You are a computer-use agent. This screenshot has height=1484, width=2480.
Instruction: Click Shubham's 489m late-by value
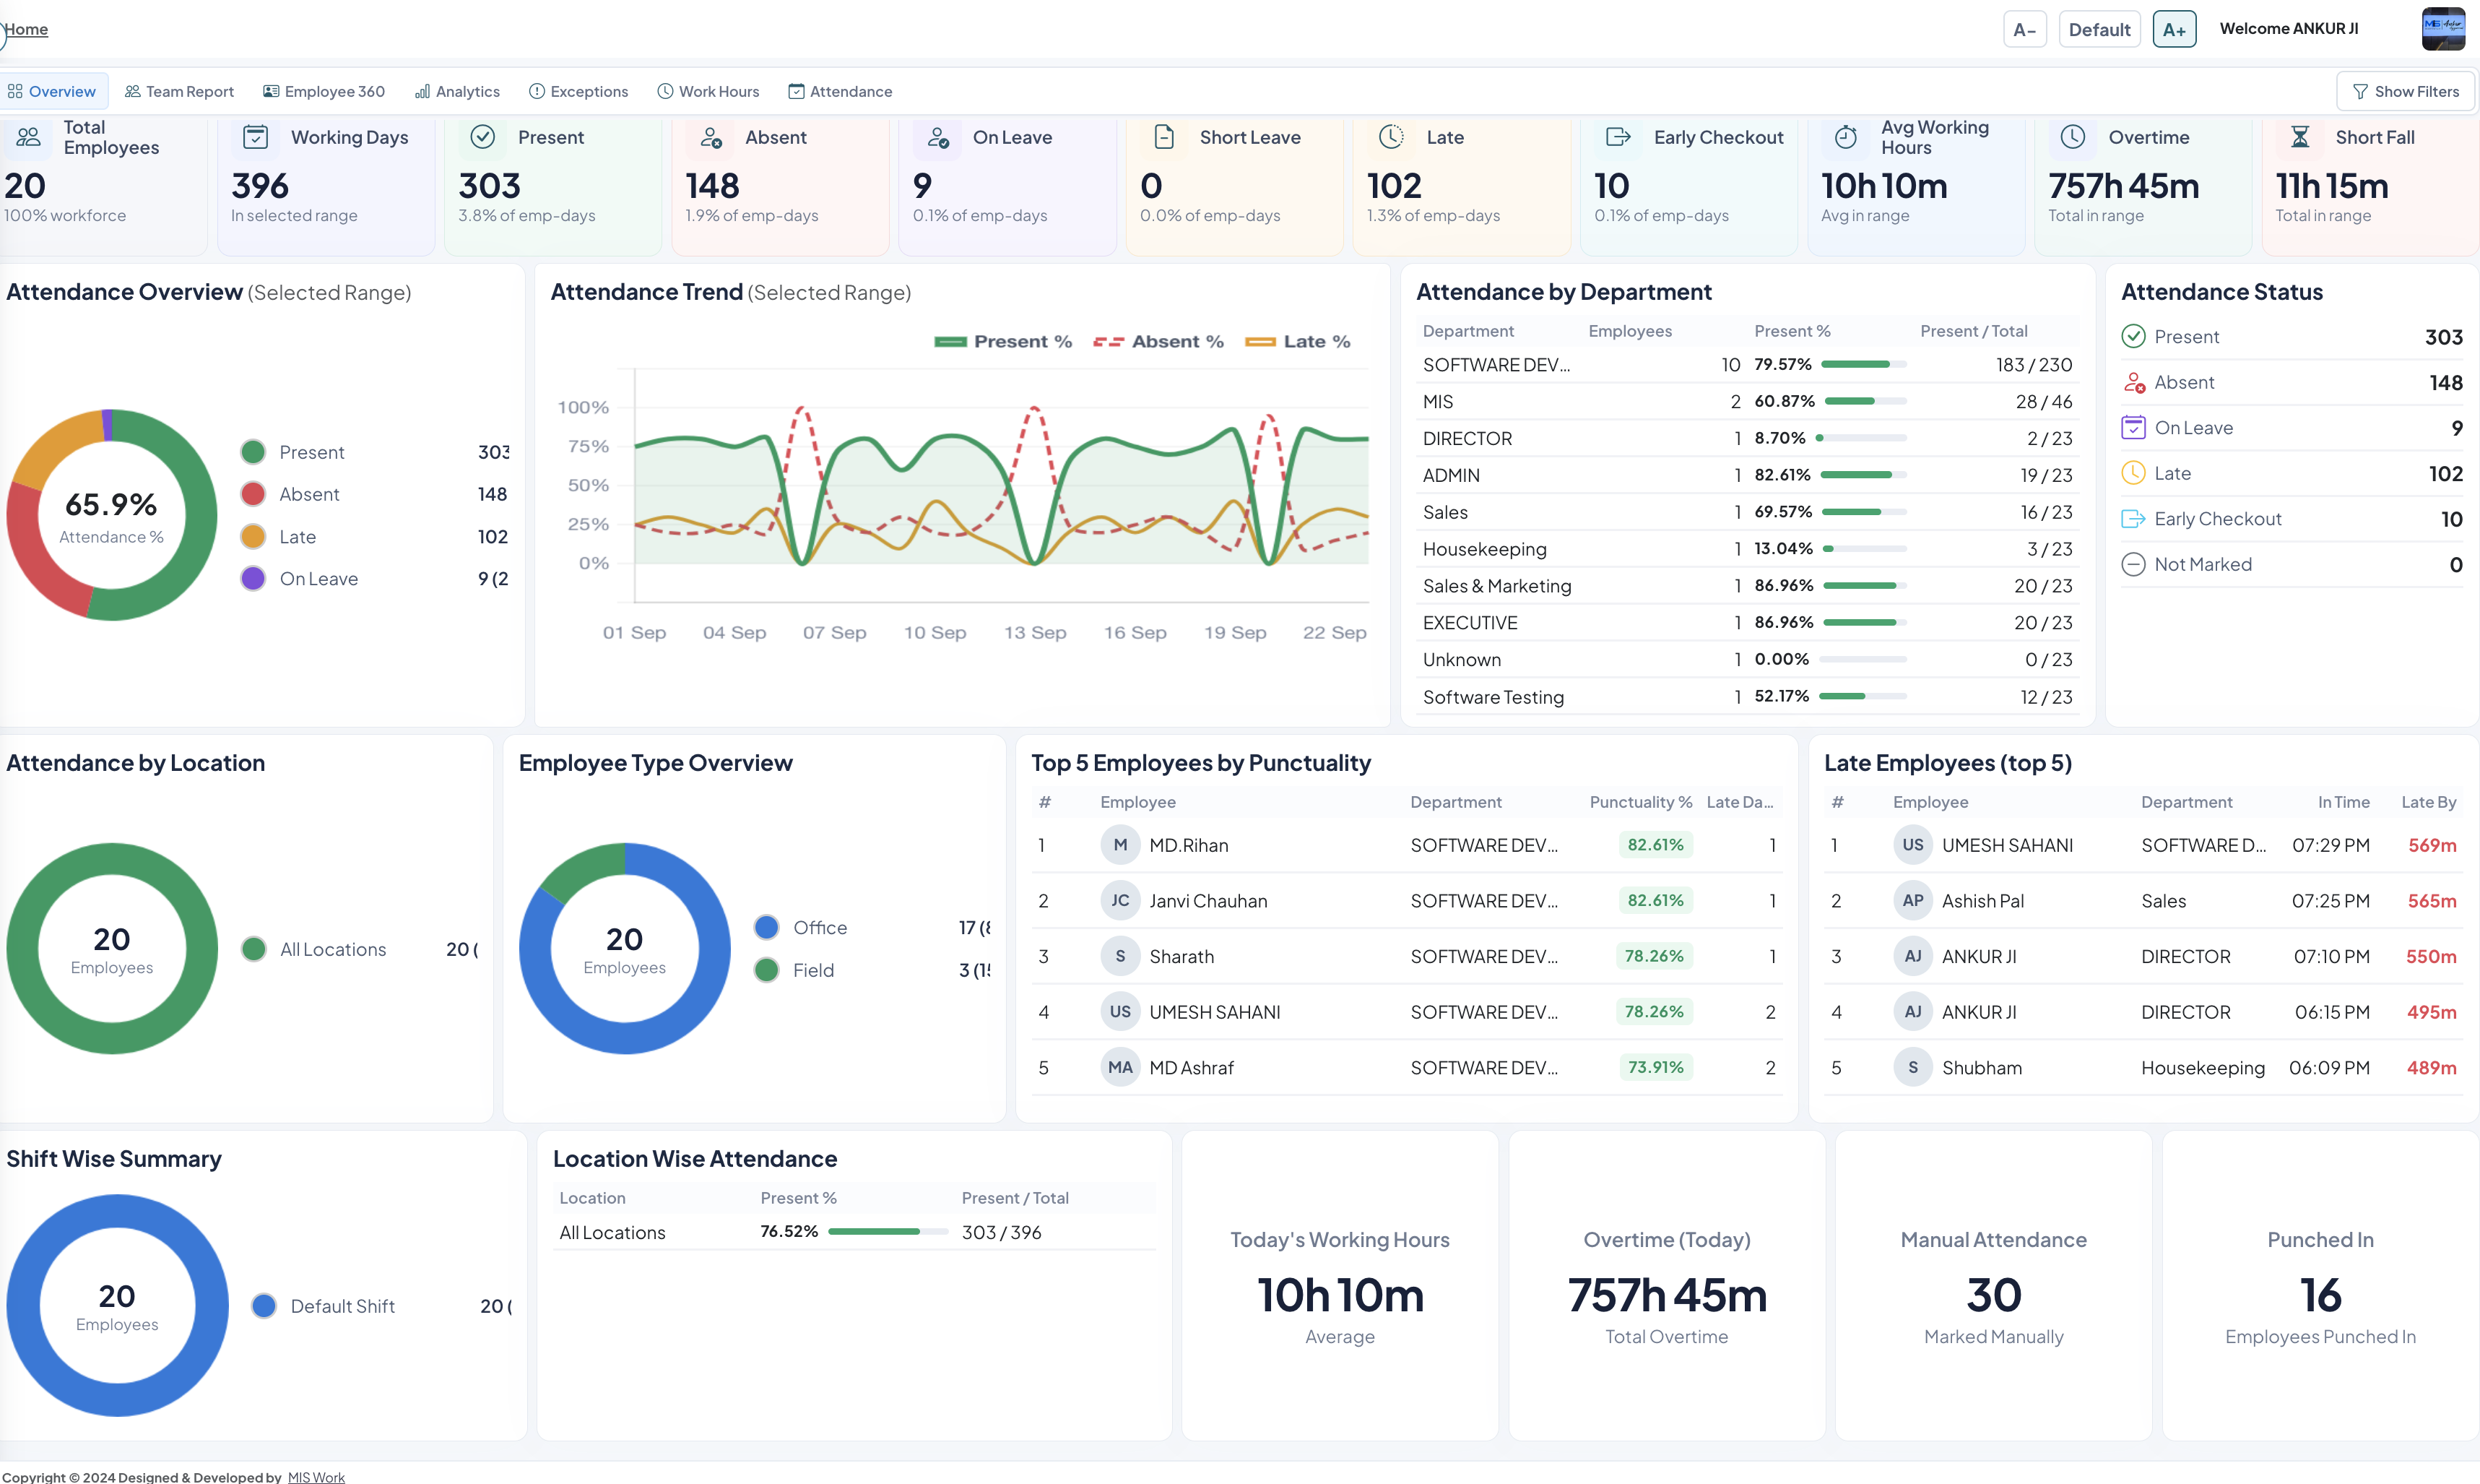pyautogui.click(x=2431, y=1067)
